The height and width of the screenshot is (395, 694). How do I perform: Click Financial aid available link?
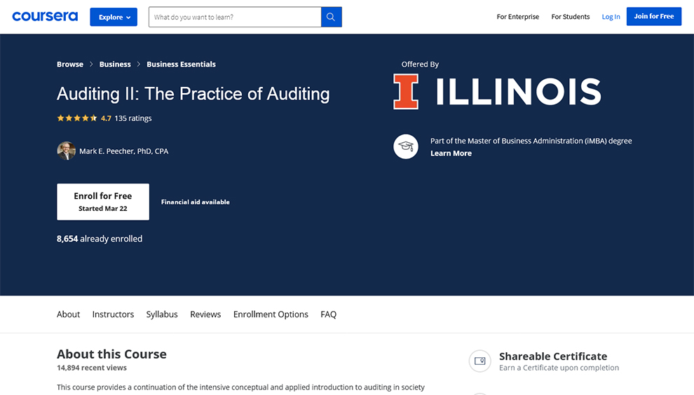tap(195, 202)
